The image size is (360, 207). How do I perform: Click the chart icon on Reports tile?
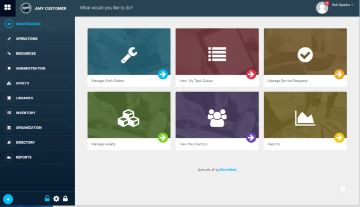[305, 118]
